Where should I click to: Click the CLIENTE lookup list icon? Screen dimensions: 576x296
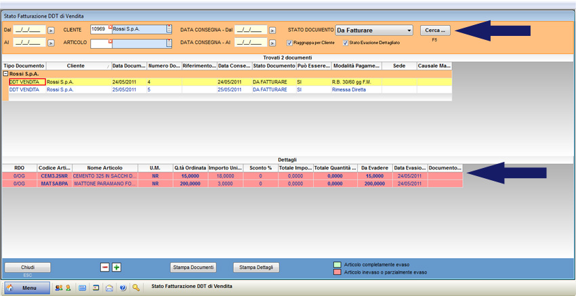point(169,29)
